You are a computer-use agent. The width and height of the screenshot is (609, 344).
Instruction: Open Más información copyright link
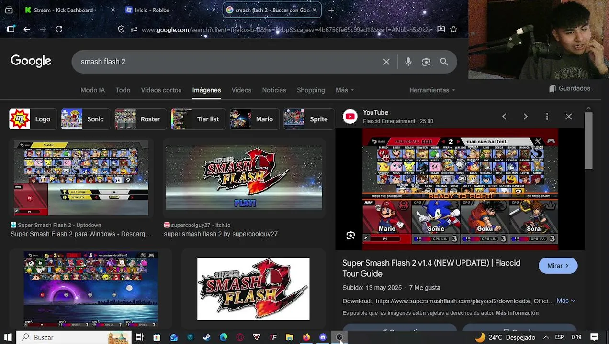click(x=517, y=313)
